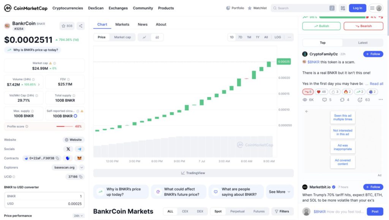Viewport: 389px width, 220px height.
Task: Add token to MetaMask fox icon
Action: pyautogui.click(x=79, y=158)
